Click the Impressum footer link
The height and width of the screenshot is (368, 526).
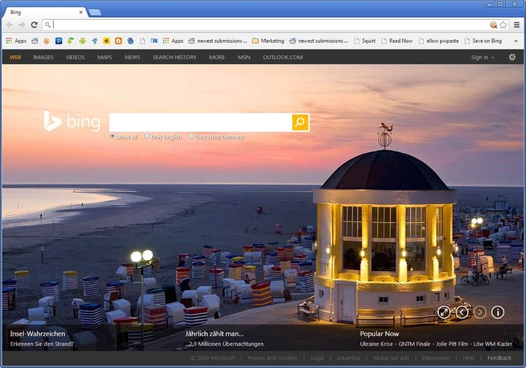tap(436, 358)
